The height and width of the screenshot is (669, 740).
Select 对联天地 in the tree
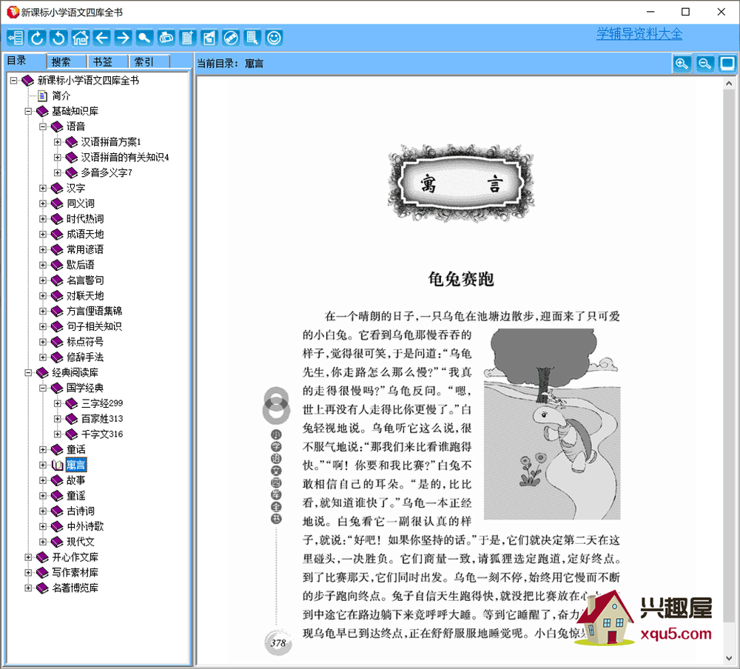pos(85,295)
